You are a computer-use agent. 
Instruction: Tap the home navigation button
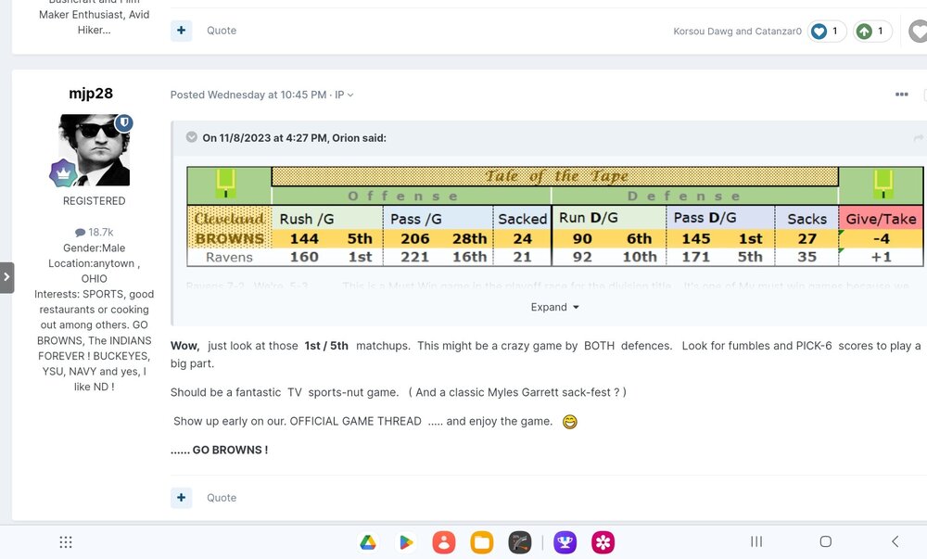tap(826, 541)
